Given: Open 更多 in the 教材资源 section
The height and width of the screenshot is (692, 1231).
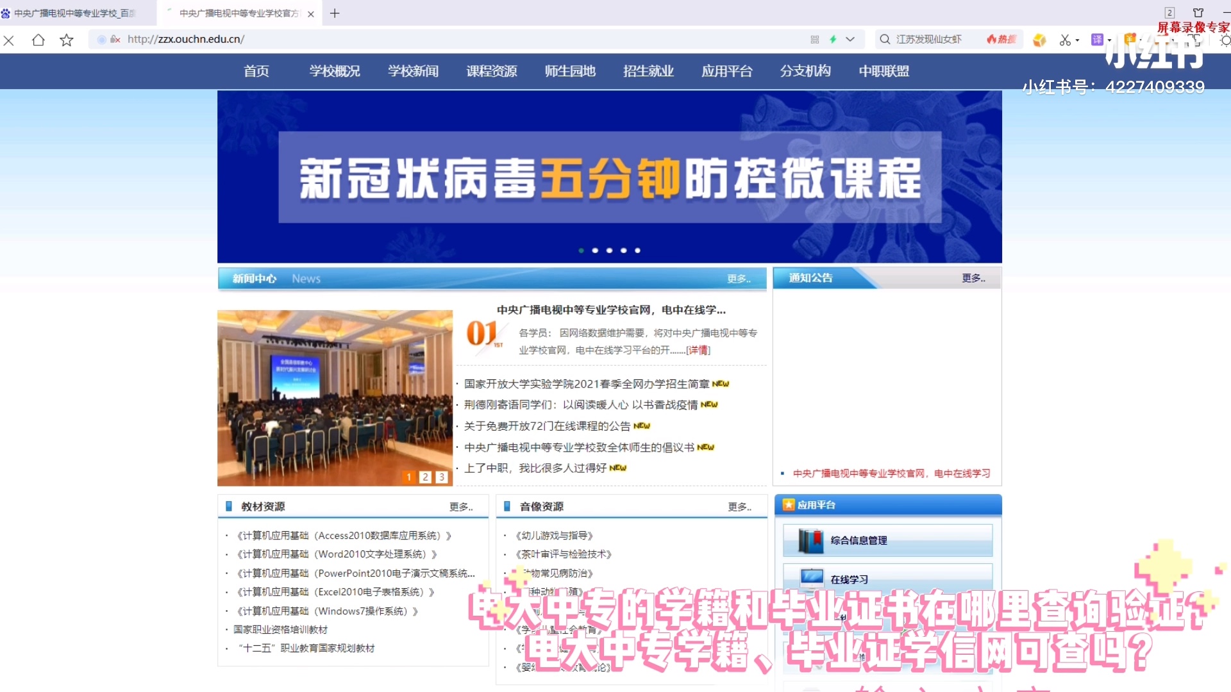Looking at the screenshot, I should (x=461, y=507).
